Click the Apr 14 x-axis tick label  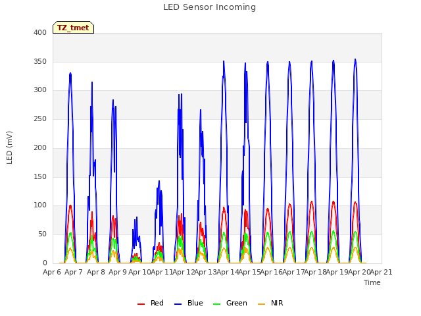point(228,272)
